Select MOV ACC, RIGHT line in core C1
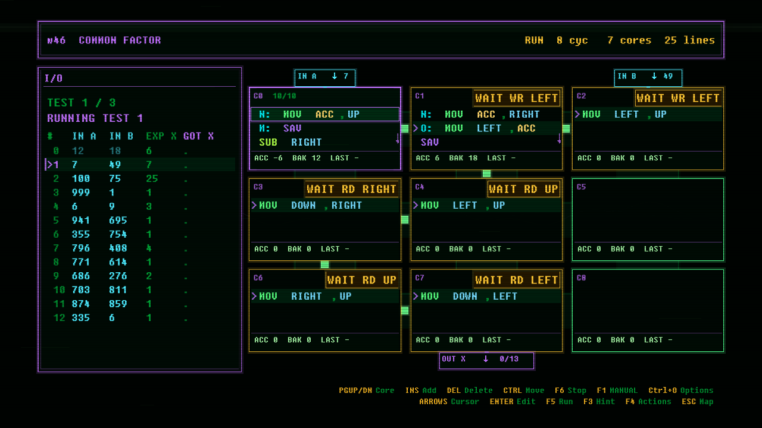Viewport: 762px width, 428px height. click(x=486, y=114)
